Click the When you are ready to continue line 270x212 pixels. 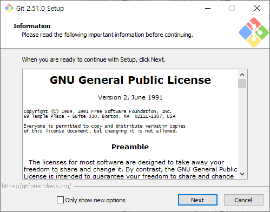(94, 59)
